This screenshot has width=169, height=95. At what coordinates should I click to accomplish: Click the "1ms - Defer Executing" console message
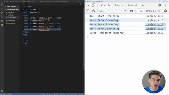coord(104,20)
